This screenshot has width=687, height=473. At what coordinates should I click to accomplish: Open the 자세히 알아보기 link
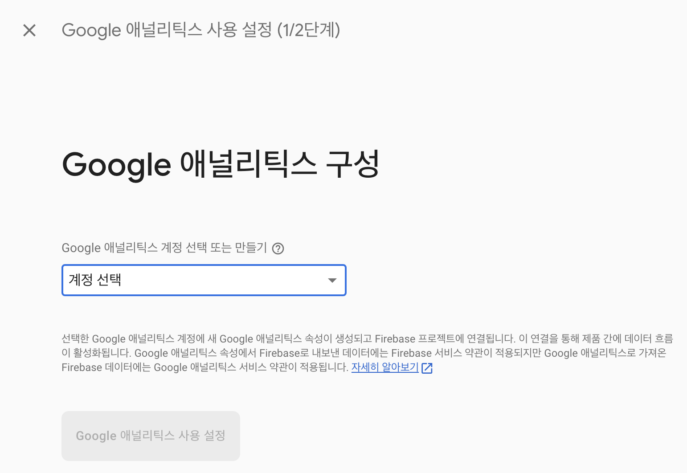[385, 367]
